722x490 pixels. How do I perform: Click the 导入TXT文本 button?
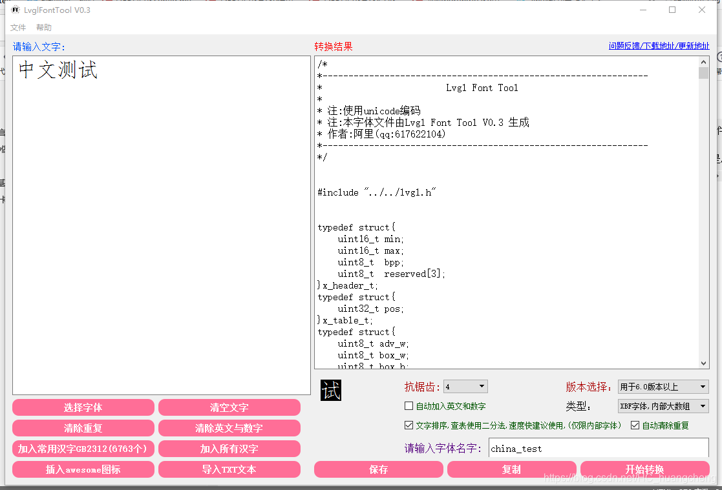pos(229,469)
